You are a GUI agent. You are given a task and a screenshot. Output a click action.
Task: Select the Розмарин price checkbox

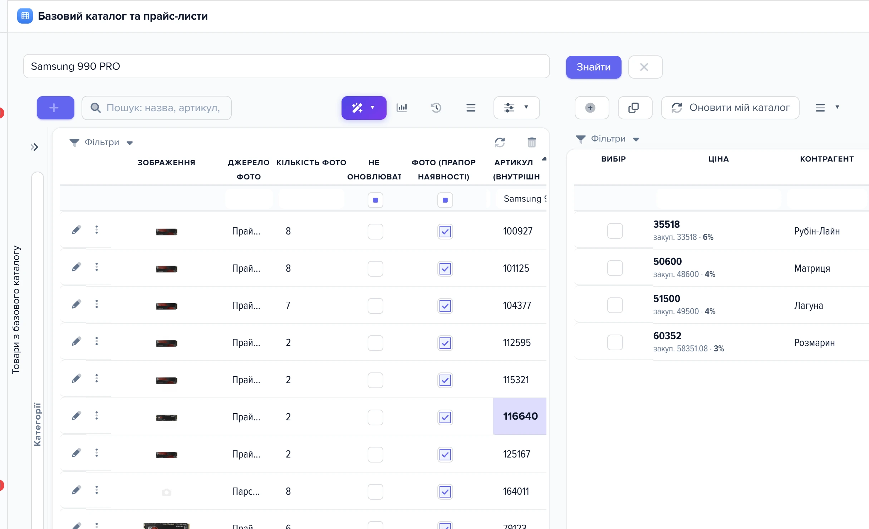click(615, 342)
